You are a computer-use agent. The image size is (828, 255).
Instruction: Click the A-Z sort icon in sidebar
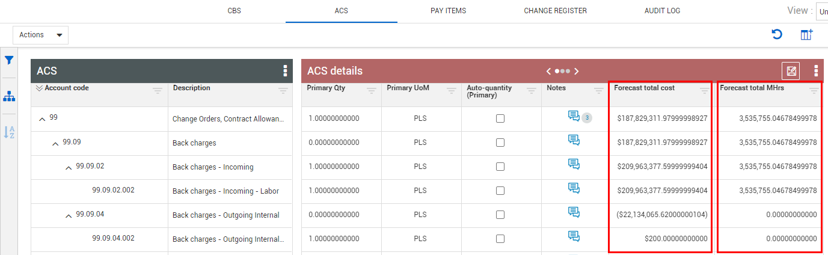(9, 132)
